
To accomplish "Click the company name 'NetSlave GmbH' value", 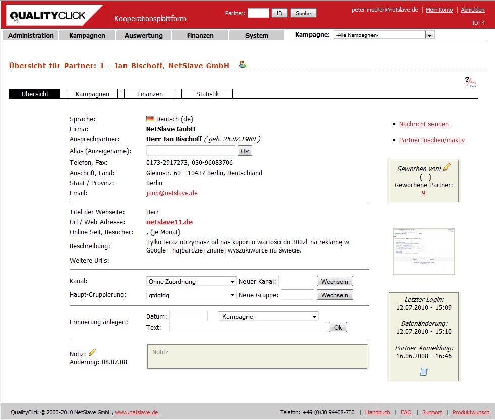I will 170,129.
